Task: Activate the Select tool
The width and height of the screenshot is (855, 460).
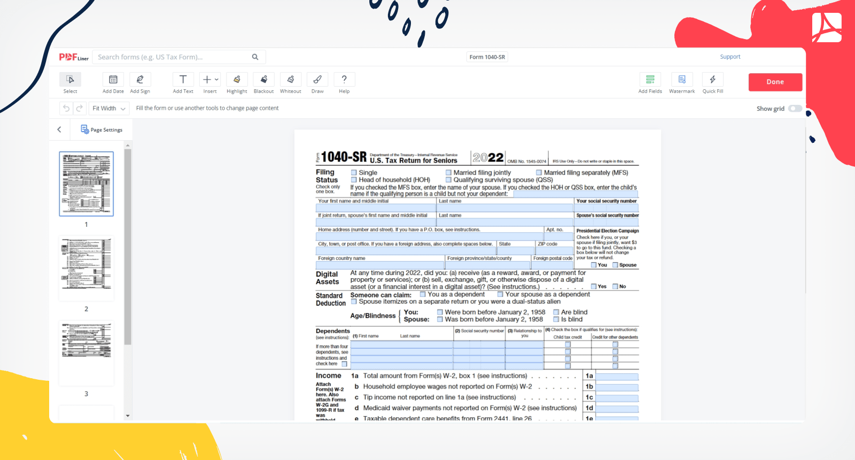Action: point(70,79)
